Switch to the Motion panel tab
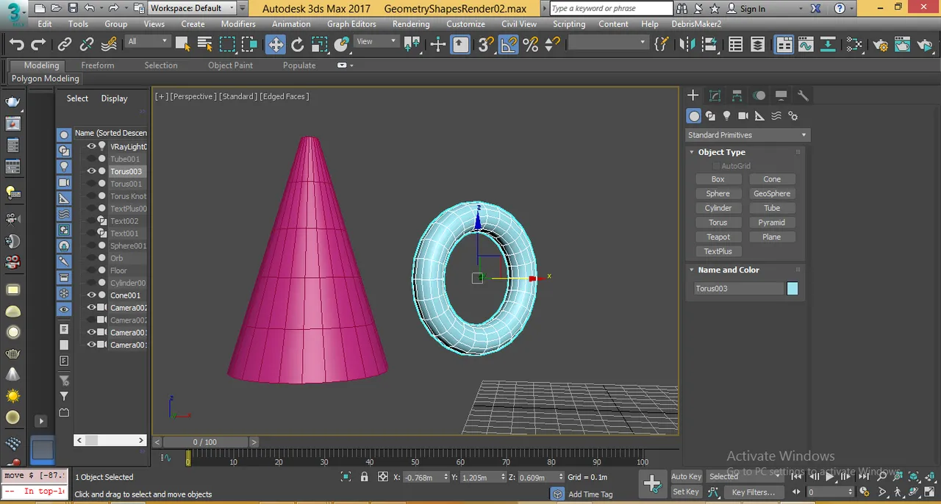 click(x=759, y=96)
